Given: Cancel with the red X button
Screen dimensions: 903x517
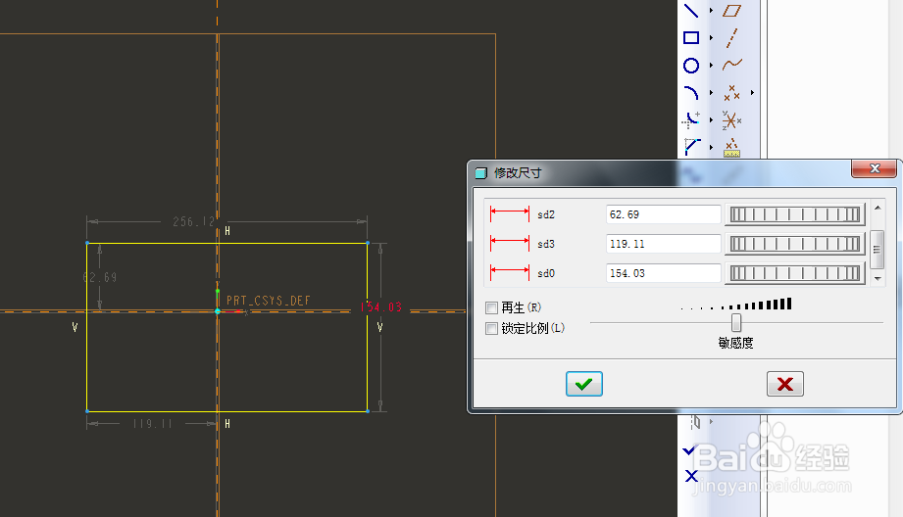Looking at the screenshot, I should 785,384.
